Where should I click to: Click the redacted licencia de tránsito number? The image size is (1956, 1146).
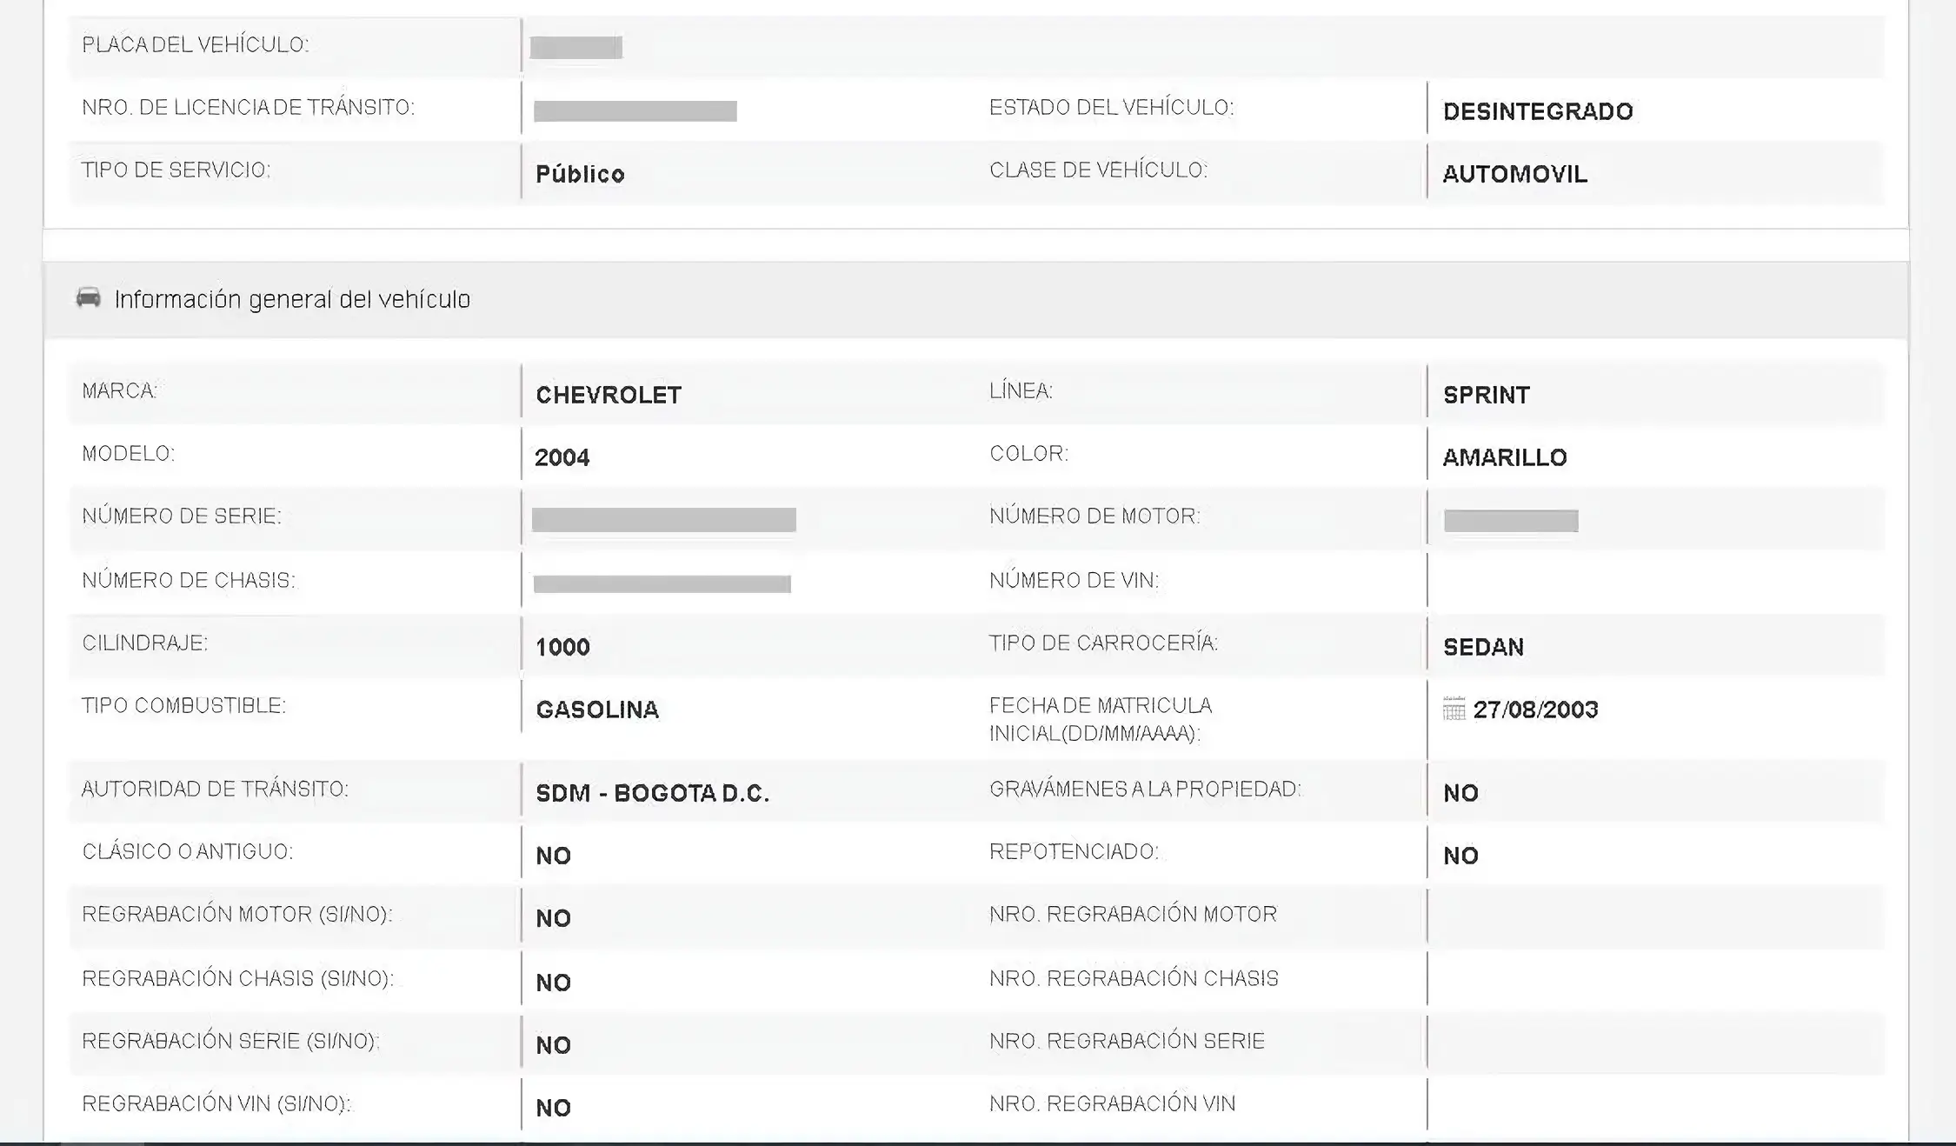[635, 111]
